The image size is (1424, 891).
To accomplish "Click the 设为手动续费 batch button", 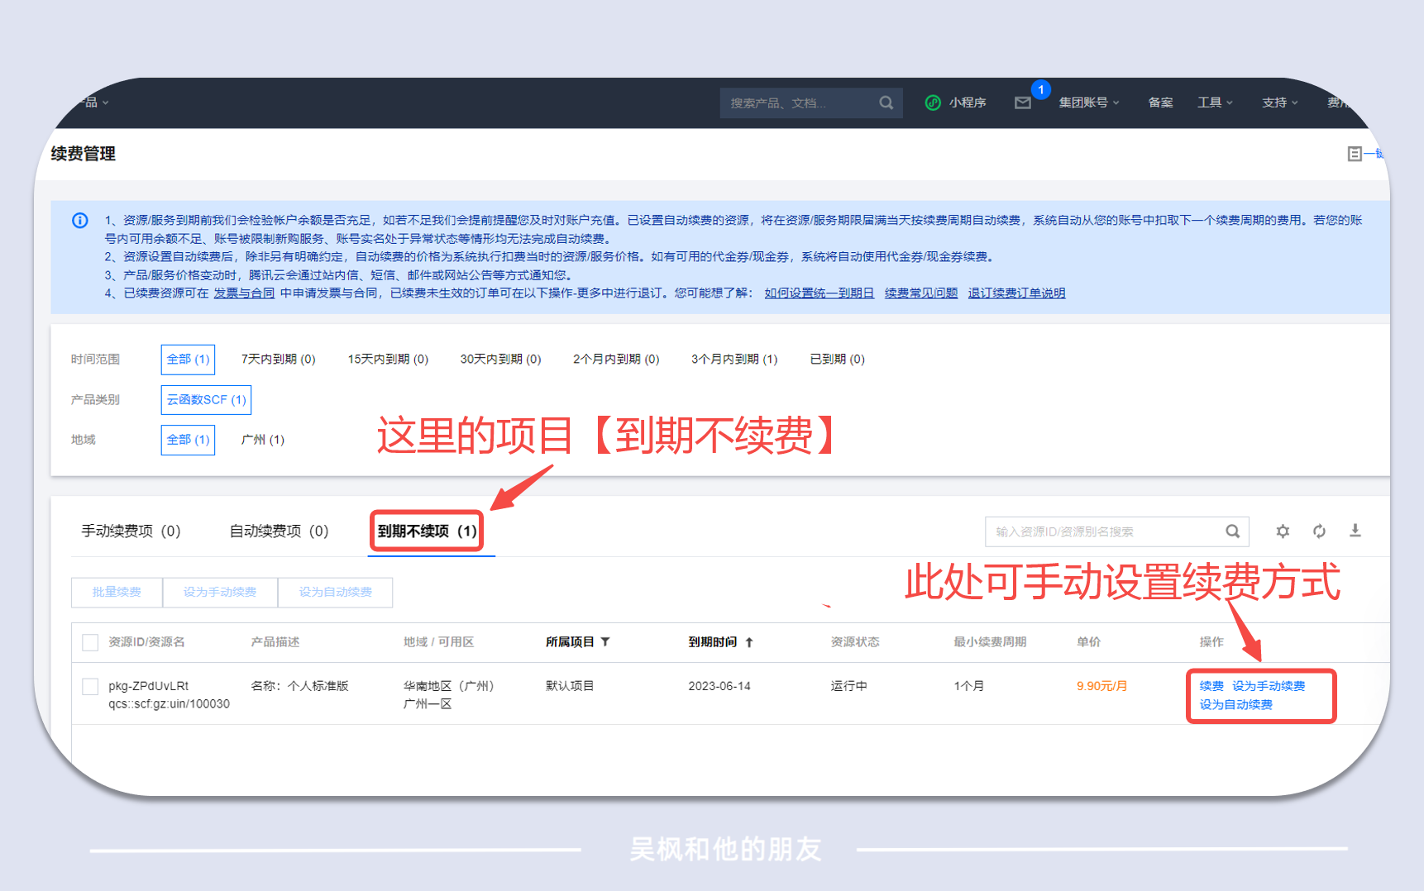I will coord(220,593).
